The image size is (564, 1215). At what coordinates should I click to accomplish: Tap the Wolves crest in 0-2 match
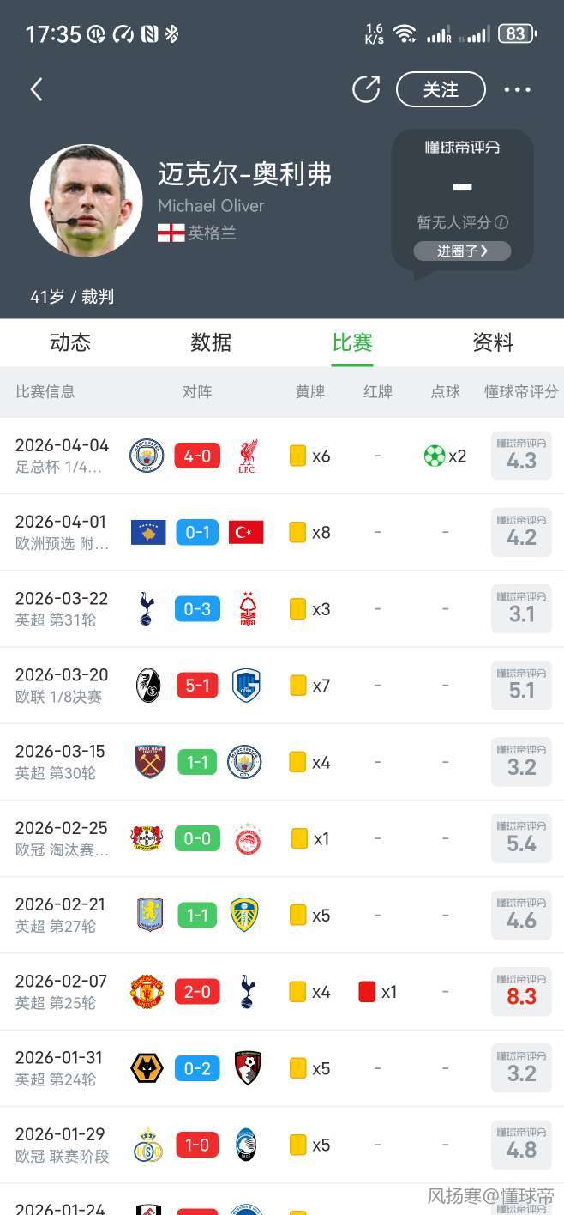(x=147, y=1068)
